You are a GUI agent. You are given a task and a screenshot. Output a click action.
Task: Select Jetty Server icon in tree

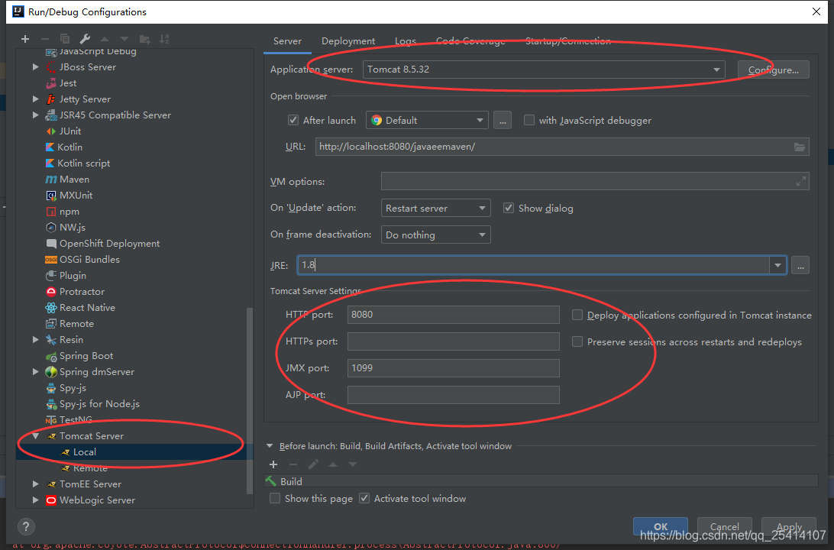pos(51,99)
